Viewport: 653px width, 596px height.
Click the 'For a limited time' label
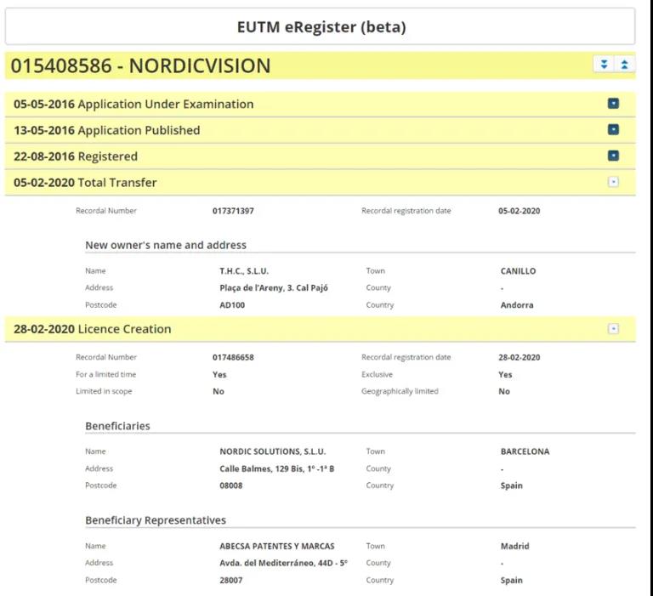pos(105,374)
